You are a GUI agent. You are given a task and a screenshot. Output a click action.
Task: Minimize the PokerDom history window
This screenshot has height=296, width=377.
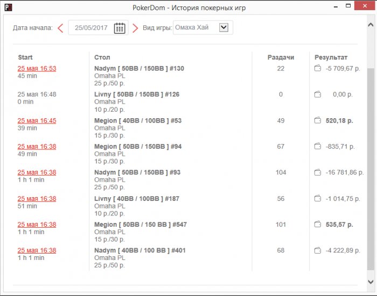pyautogui.click(x=336, y=6)
